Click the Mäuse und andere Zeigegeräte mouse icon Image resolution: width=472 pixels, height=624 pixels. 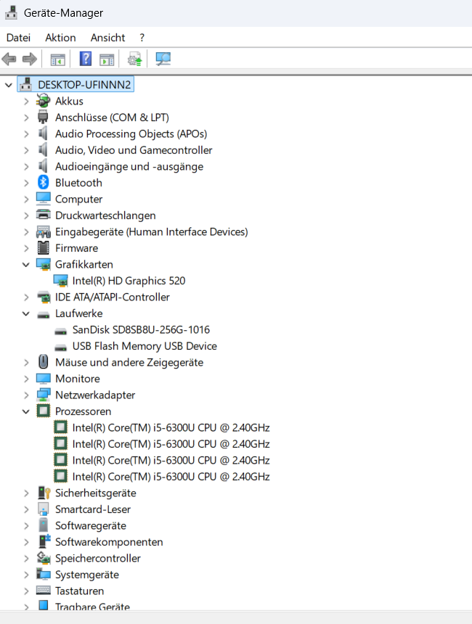pyautogui.click(x=43, y=362)
